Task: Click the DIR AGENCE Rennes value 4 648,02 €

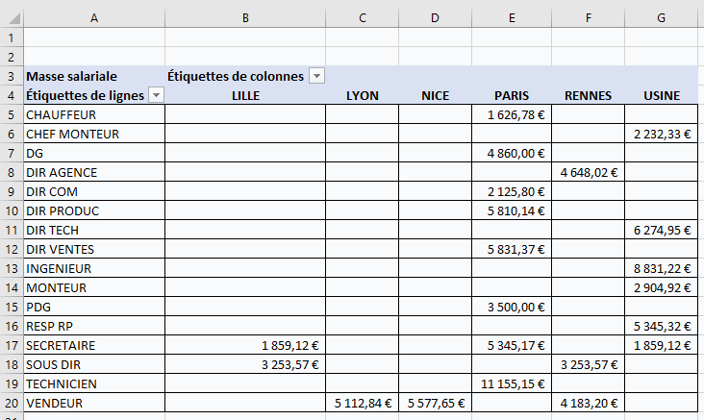Action: coord(588,172)
